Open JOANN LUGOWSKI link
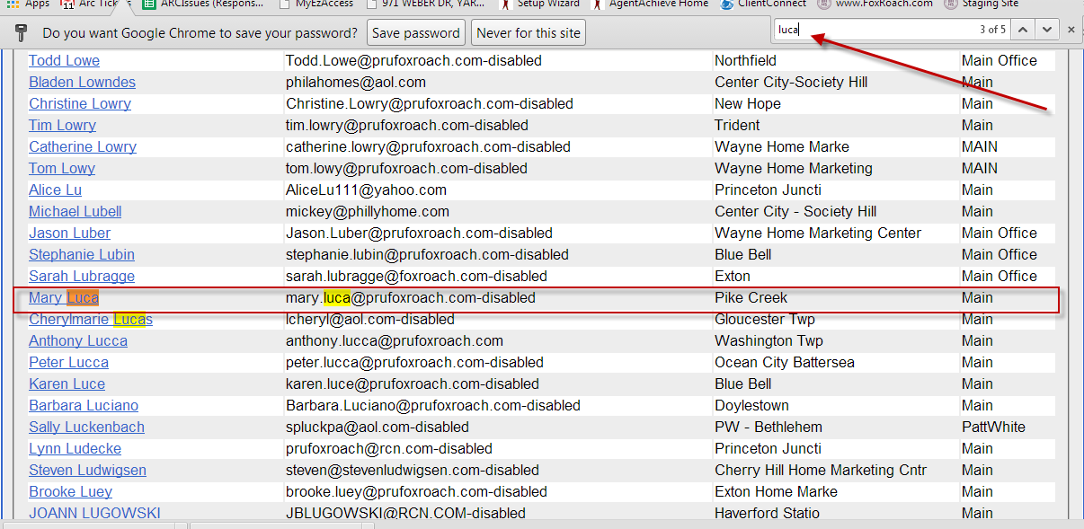The image size is (1084, 529). click(x=94, y=513)
